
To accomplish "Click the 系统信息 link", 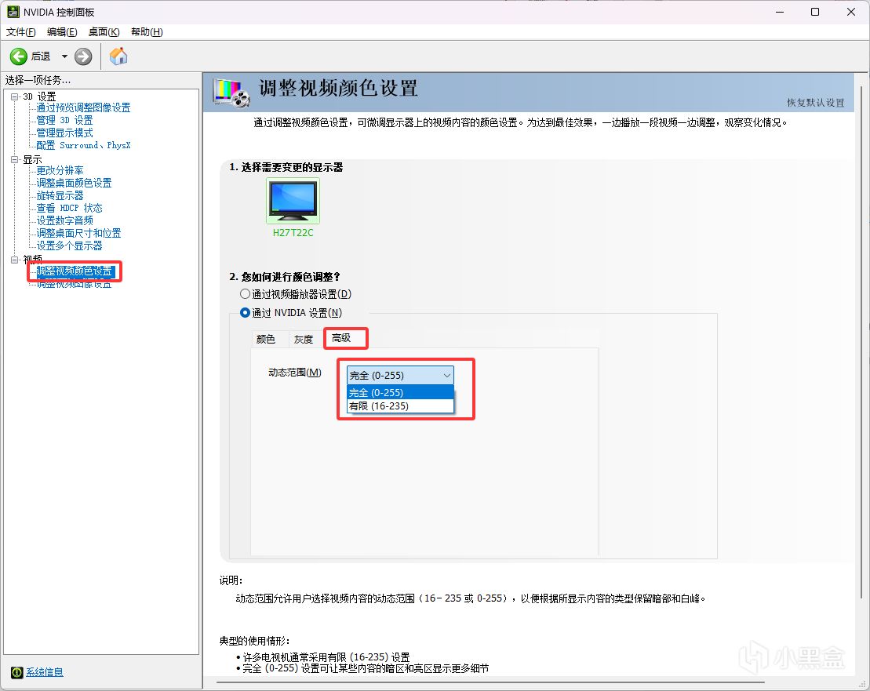I will point(45,672).
